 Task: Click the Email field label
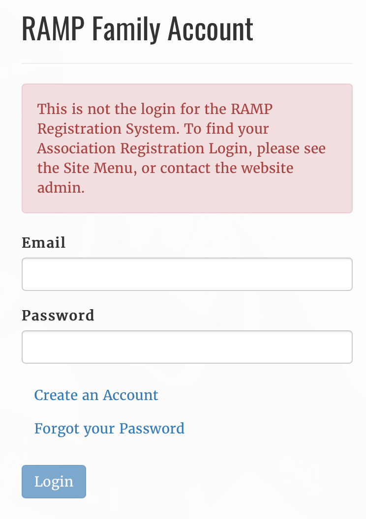pos(44,242)
